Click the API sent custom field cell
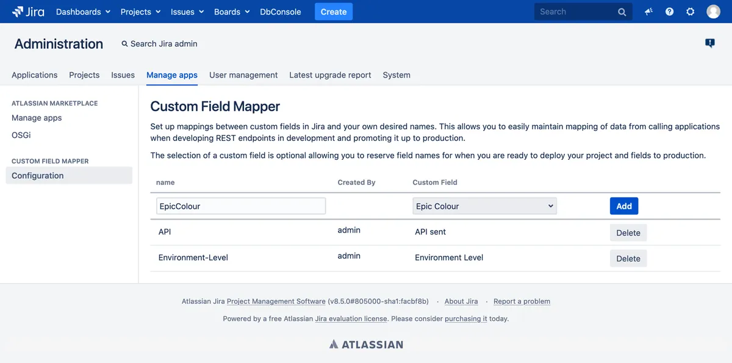 tap(431, 232)
